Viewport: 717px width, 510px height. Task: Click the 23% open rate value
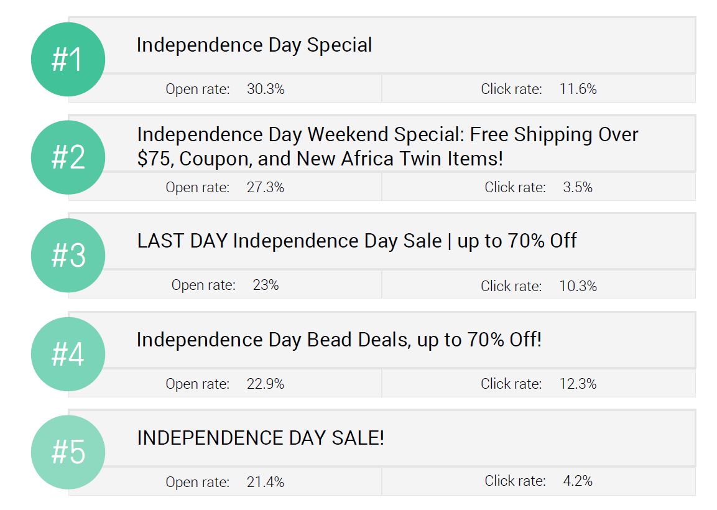pyautogui.click(x=266, y=285)
